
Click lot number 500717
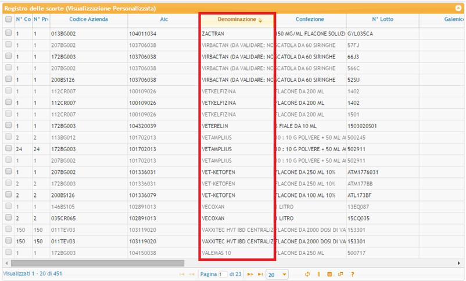point(356,253)
